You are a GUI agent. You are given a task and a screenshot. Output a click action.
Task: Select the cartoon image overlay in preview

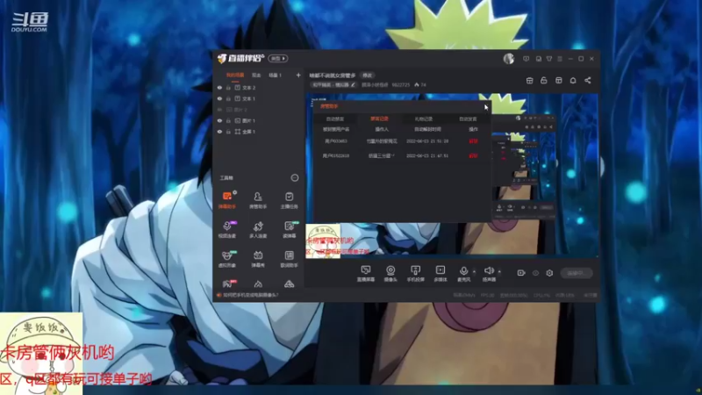[x=323, y=241]
